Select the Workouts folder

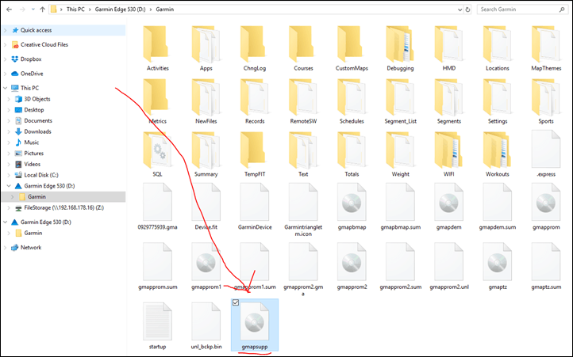point(498,154)
